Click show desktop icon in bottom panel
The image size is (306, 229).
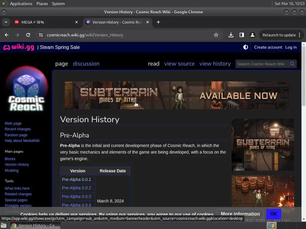tap(4, 225)
